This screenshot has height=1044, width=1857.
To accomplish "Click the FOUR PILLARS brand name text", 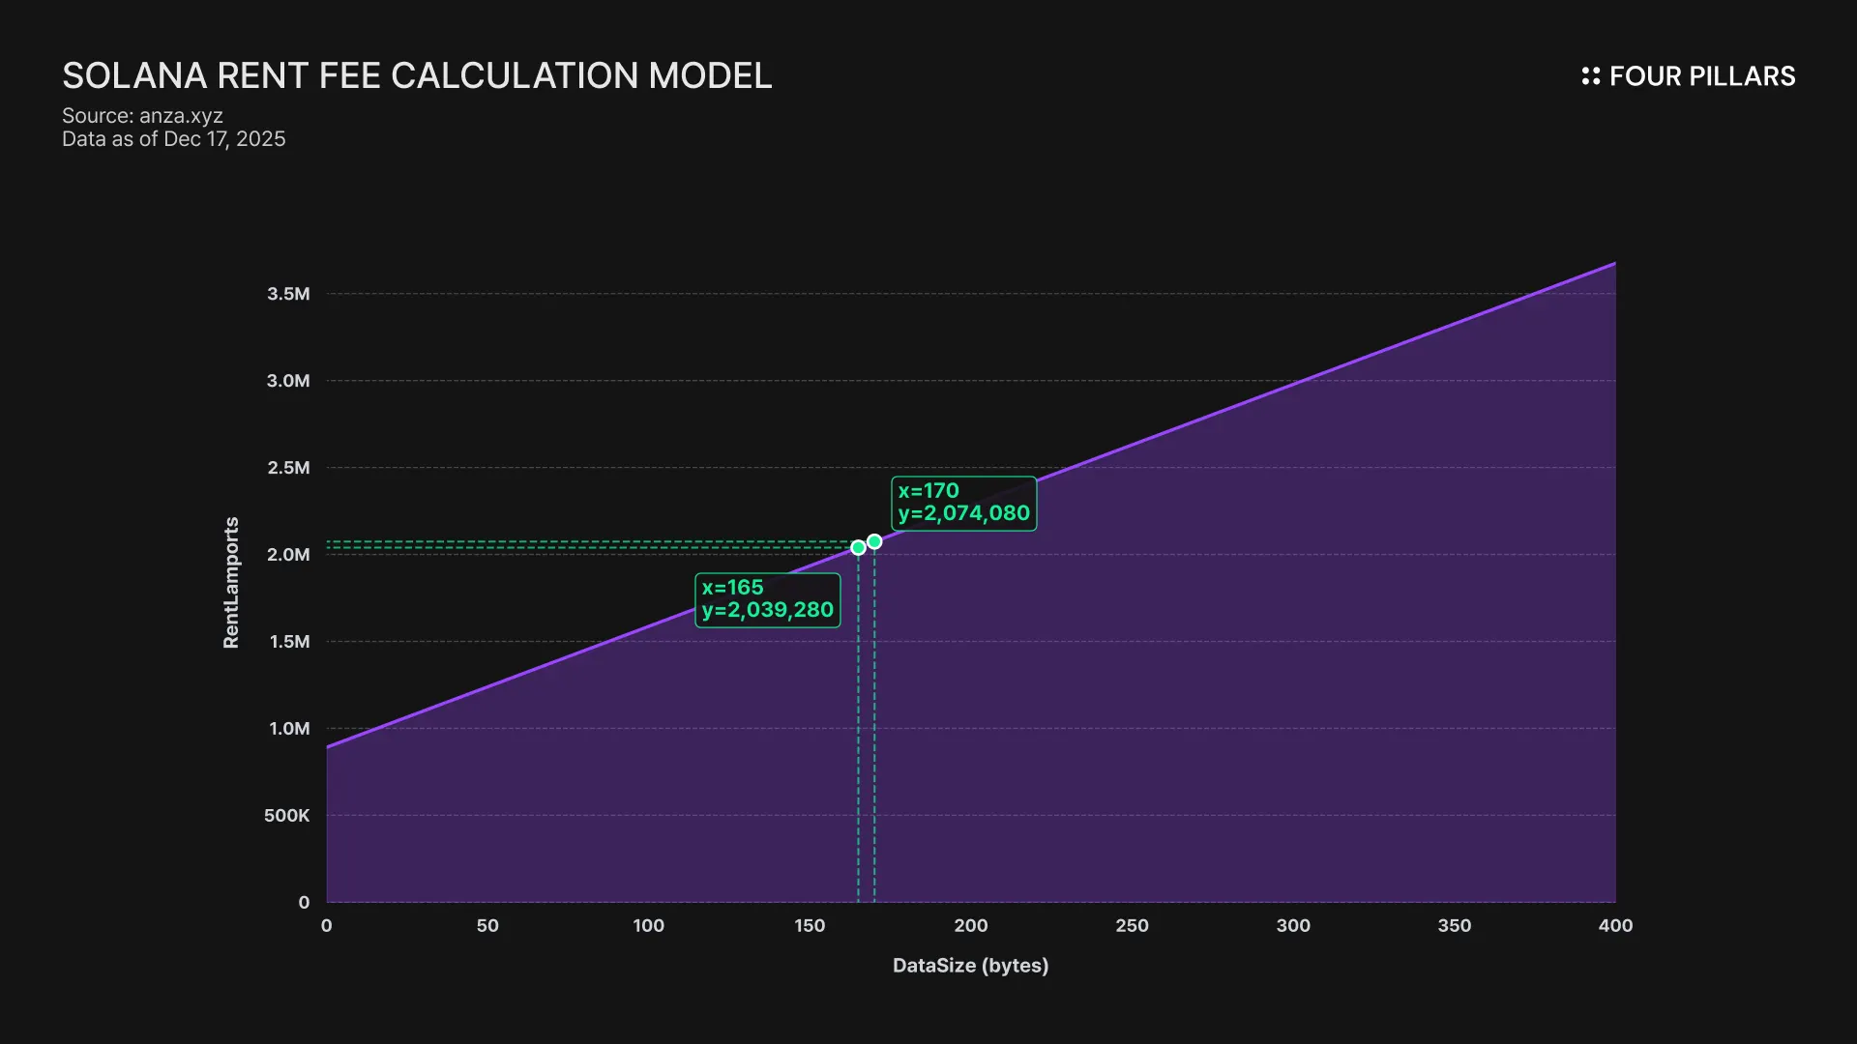I will [1701, 76].
